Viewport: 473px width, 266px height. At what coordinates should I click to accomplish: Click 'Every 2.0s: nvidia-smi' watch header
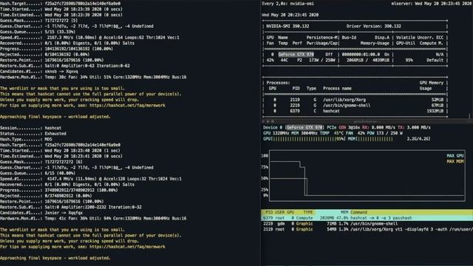[x=287, y=4]
